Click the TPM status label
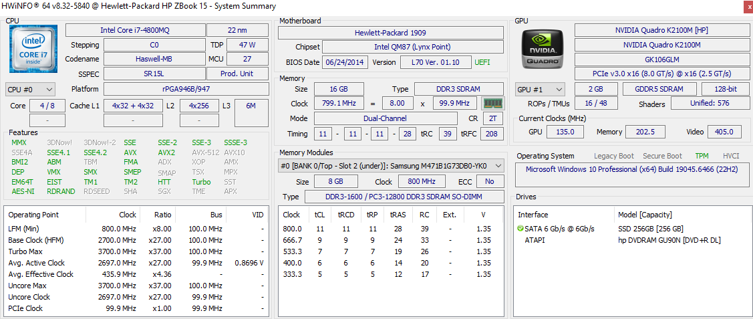753x319 pixels. coord(702,156)
